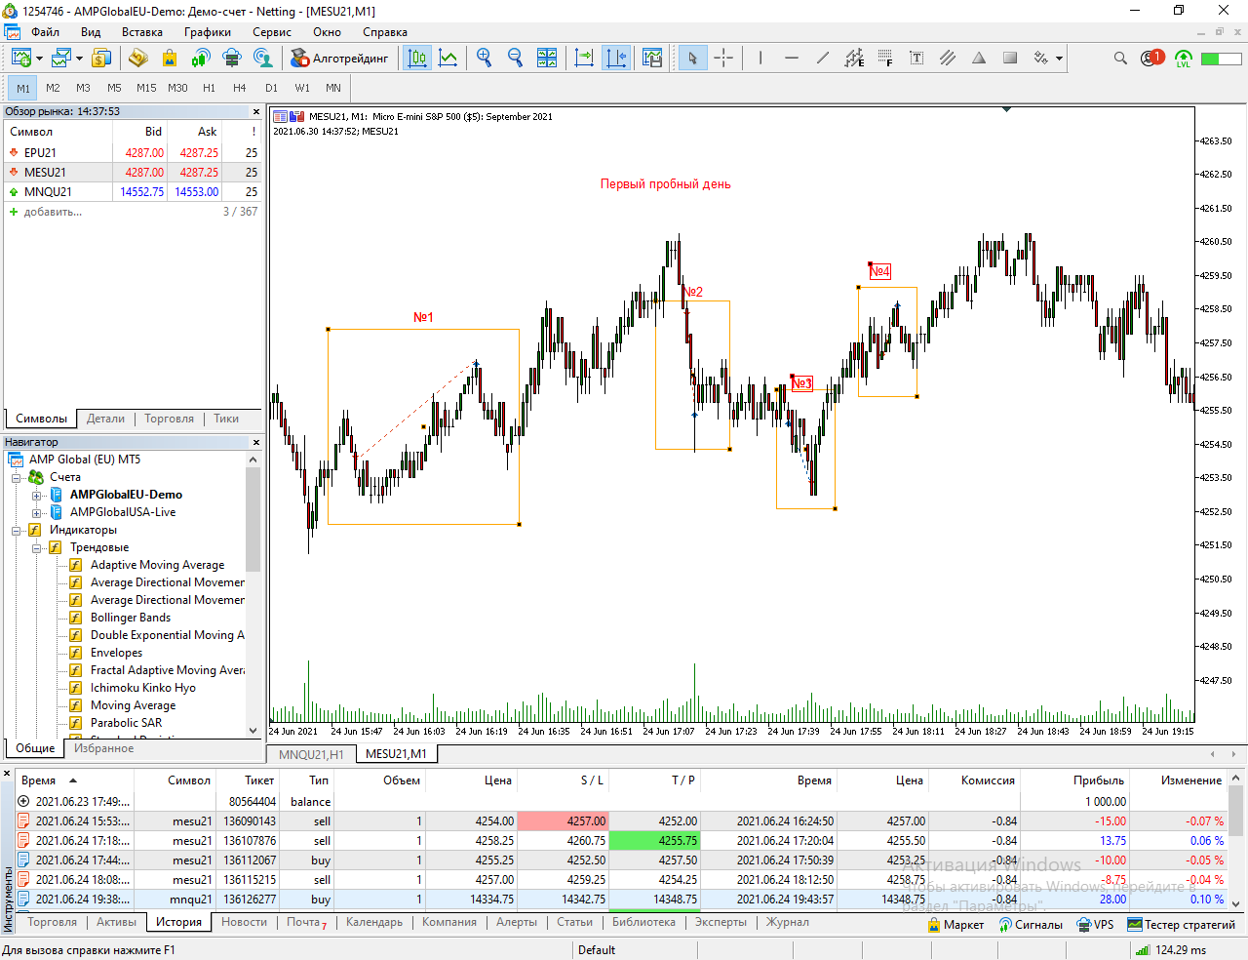Image resolution: width=1248 pixels, height=960 pixels.
Task: Tile chart windows using toolbar icon
Action: point(547,59)
